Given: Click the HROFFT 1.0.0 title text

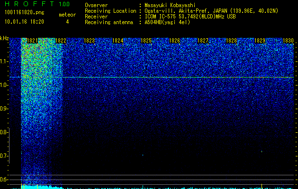Looking at the screenshot, I should coord(37,4).
